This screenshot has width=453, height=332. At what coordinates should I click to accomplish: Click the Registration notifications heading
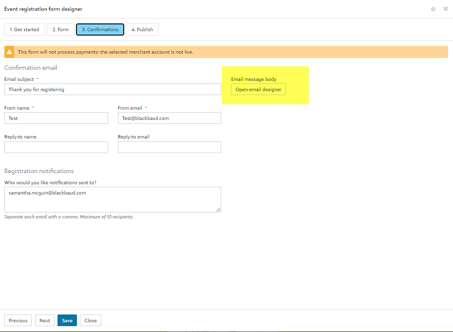point(39,171)
